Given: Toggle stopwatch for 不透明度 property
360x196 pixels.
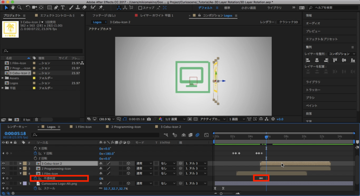Looking at the screenshot, I should click(35, 178).
